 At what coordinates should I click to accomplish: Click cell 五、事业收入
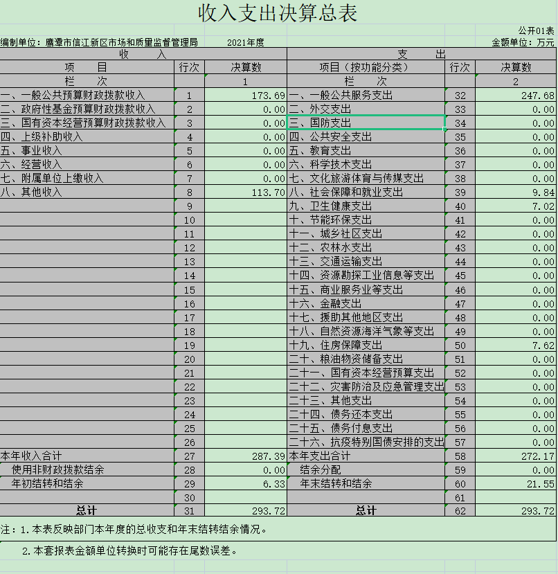87,151
